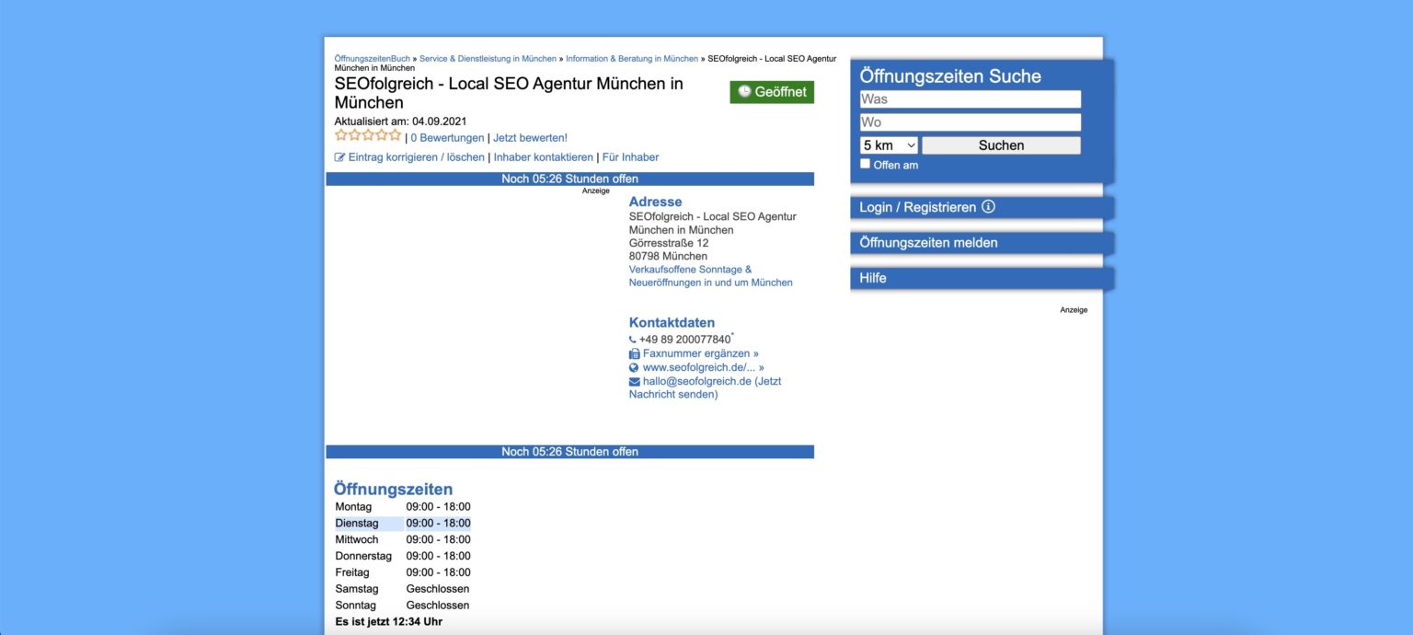Open Service & Dienstleistung in München breadcrumb
Viewport: 1413px width, 635px height.
488,59
